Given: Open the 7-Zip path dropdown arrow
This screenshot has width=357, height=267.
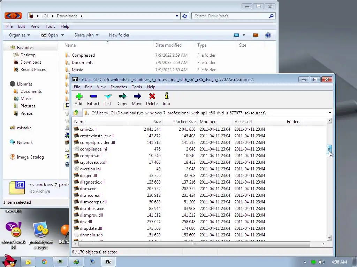Looking at the screenshot, I should [330, 113].
